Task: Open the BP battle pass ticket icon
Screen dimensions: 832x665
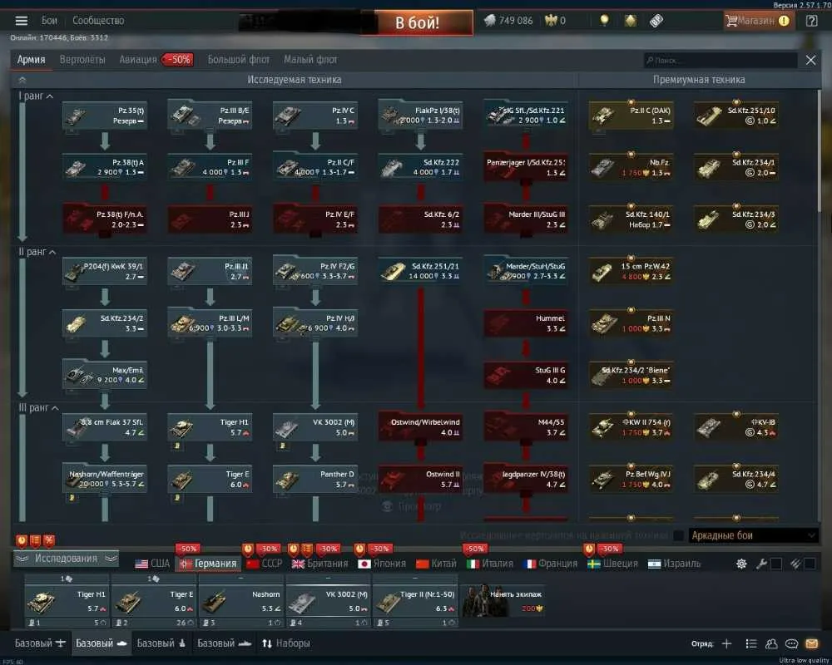Action: [656, 21]
